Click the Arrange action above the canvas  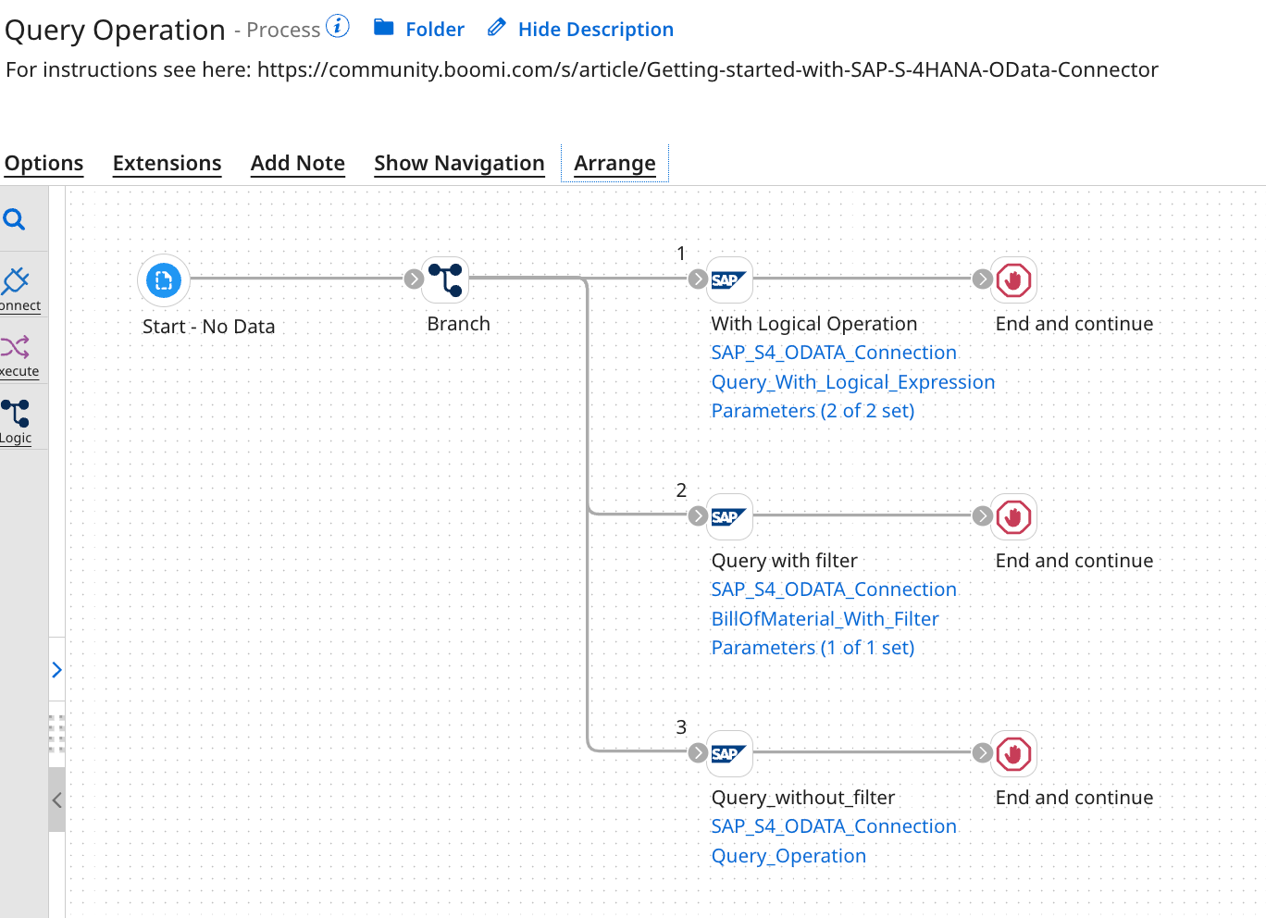pyautogui.click(x=614, y=163)
